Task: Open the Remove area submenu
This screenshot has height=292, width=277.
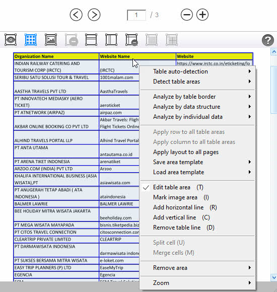Action: (x=197, y=268)
